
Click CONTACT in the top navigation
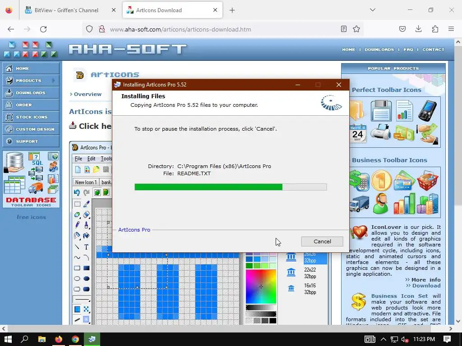tap(434, 50)
